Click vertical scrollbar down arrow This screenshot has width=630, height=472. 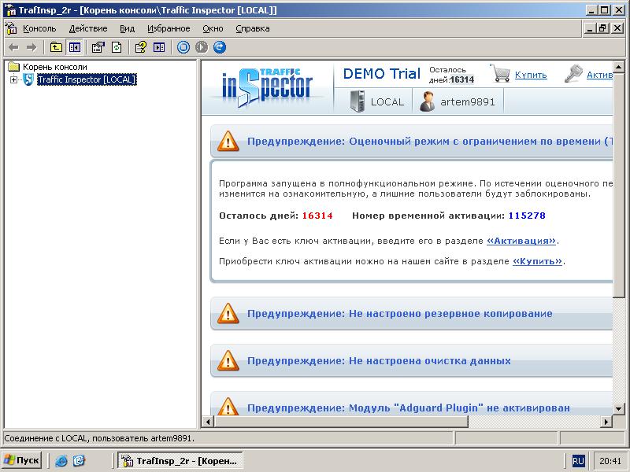click(x=619, y=409)
